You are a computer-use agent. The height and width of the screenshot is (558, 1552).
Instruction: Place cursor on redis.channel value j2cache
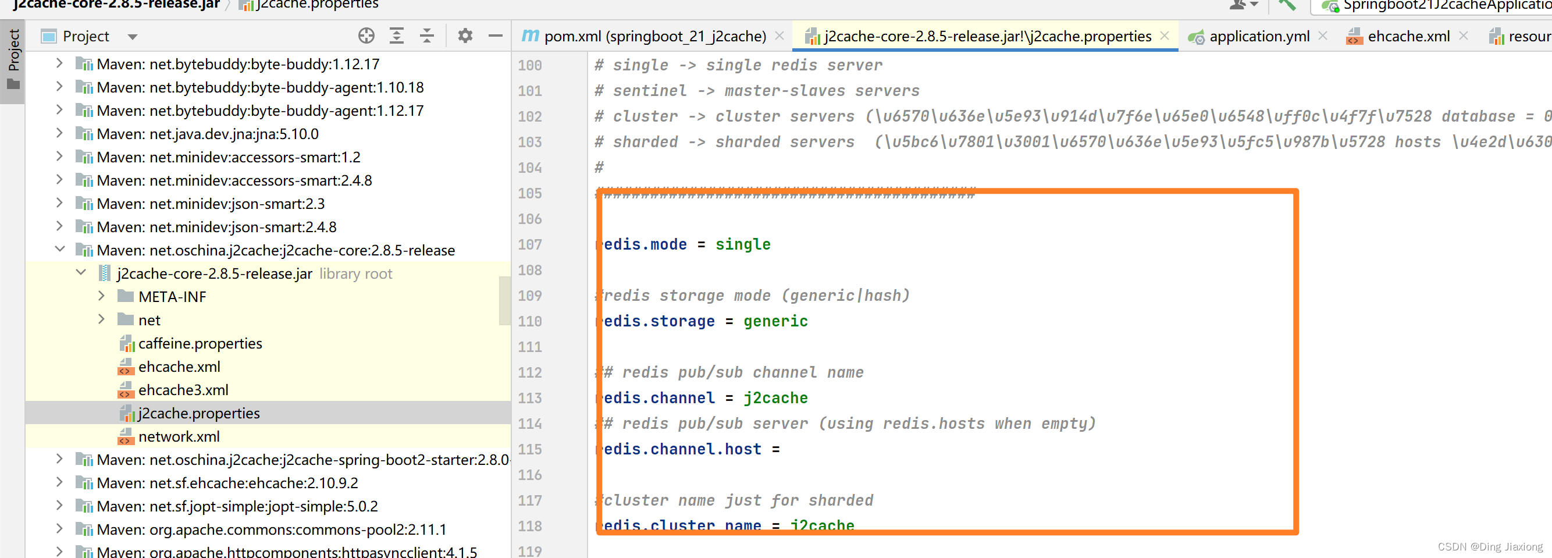[775, 399]
